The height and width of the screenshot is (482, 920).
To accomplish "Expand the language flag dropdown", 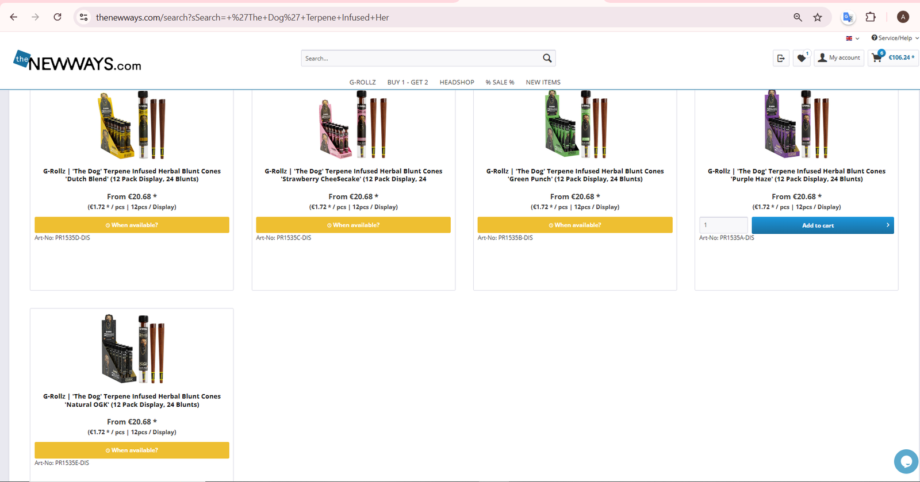I will pos(852,38).
